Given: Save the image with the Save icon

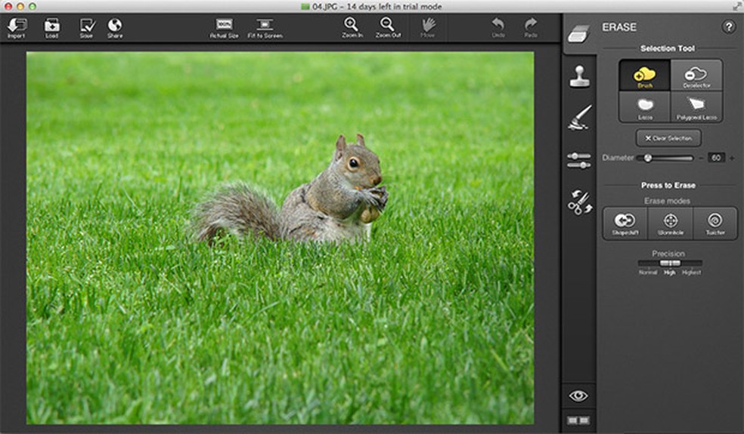Looking at the screenshot, I should tap(86, 27).
